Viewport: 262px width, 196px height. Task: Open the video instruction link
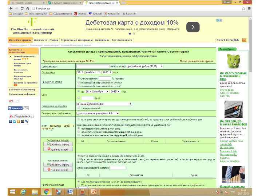point(196,61)
